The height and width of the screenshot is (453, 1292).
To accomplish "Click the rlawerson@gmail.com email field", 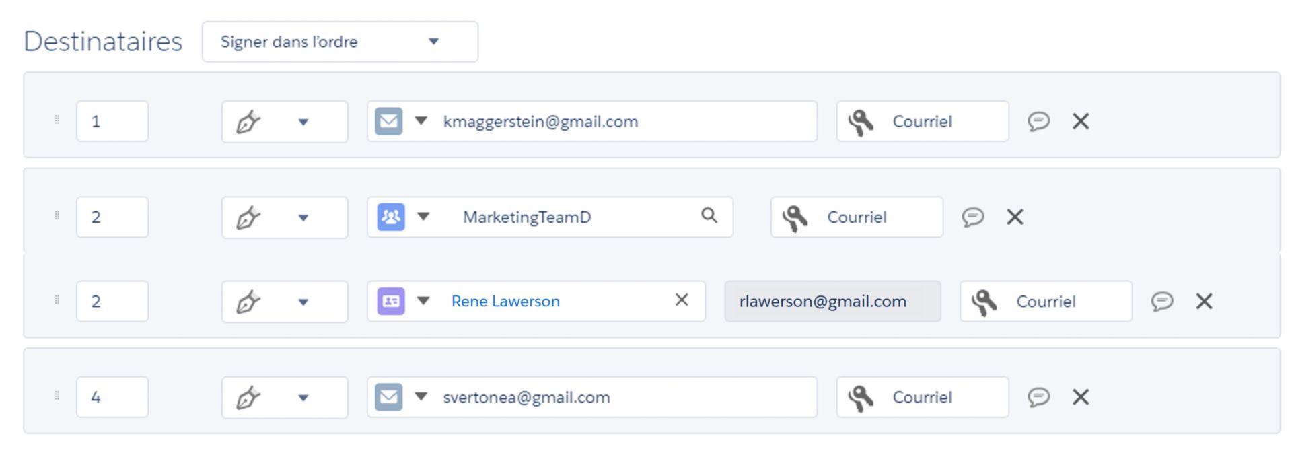I will coord(832,301).
